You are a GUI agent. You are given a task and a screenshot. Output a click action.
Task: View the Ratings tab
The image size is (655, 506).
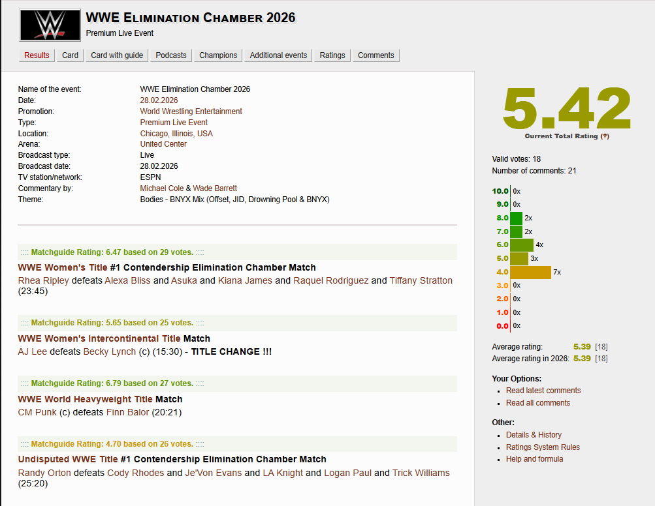[332, 55]
